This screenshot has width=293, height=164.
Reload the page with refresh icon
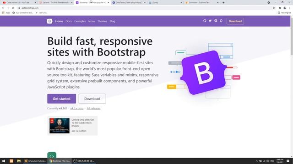click(13, 8)
